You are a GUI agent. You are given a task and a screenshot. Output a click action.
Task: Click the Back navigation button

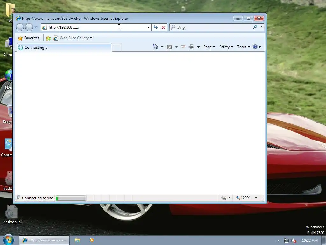click(20, 27)
